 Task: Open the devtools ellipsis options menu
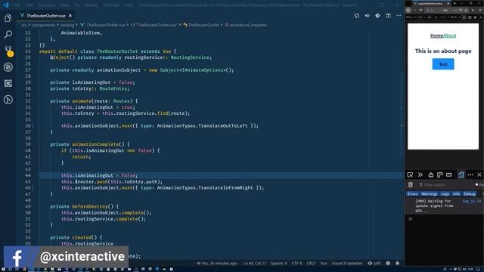click(x=470, y=175)
